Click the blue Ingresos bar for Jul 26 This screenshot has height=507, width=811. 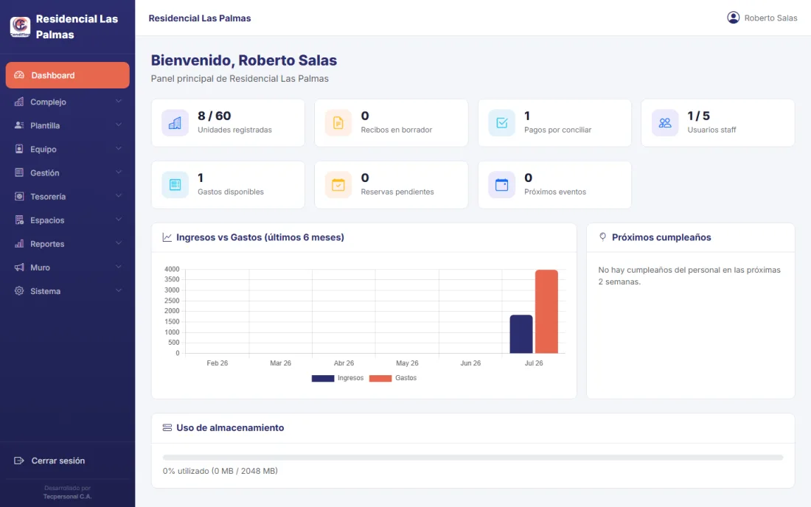tap(521, 335)
